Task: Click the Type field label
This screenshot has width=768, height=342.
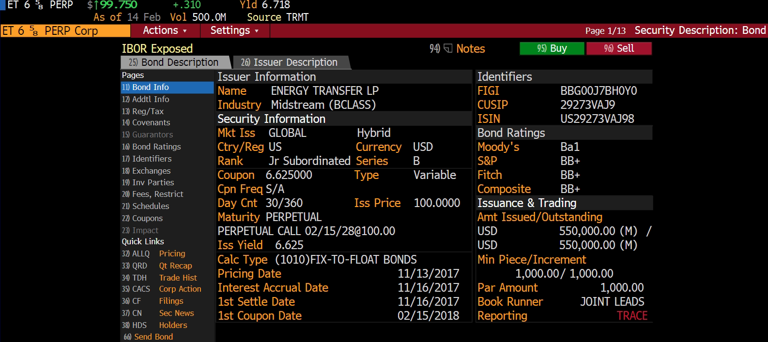Action: (x=367, y=175)
